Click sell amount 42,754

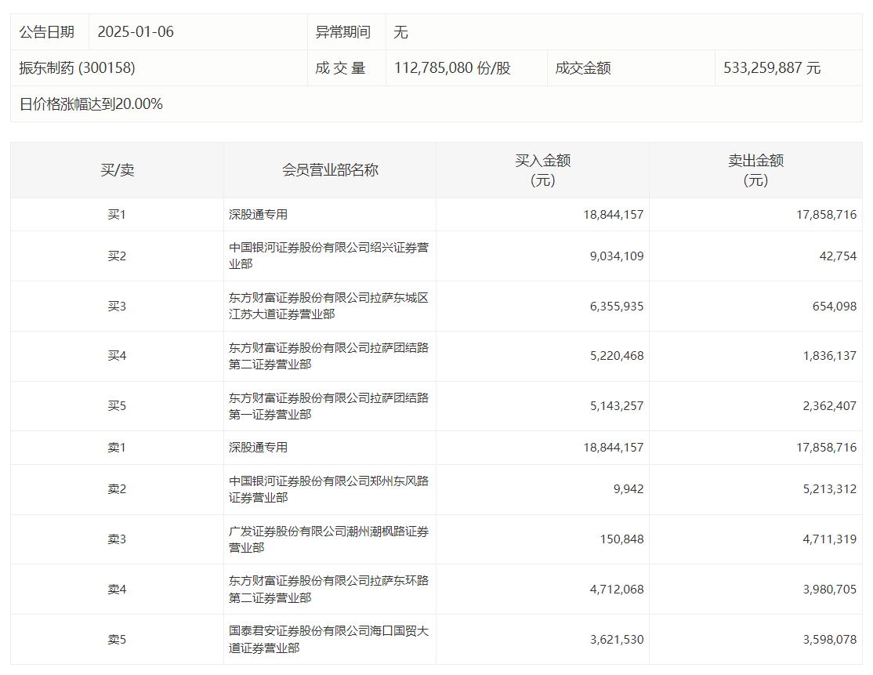coord(838,256)
